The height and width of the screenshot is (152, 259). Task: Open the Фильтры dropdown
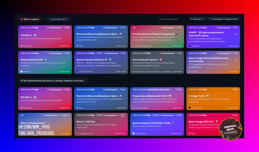pos(197,19)
